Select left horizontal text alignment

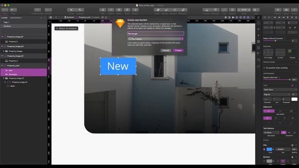coord(267,118)
